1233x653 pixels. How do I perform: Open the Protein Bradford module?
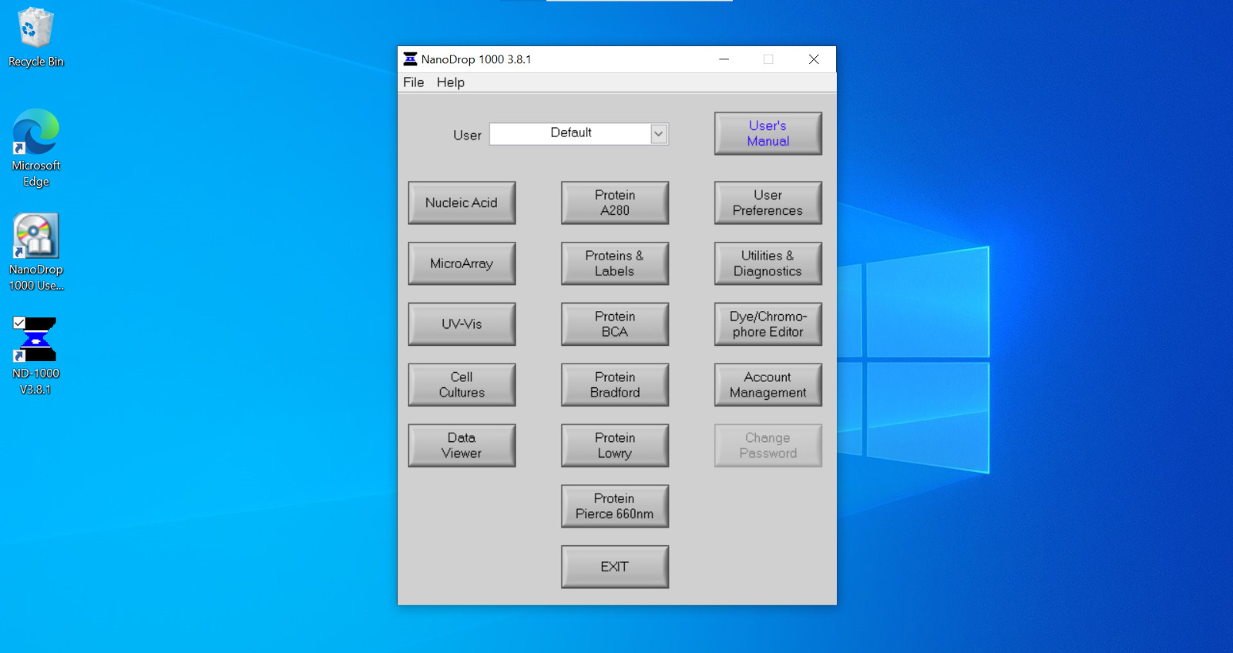pyautogui.click(x=615, y=385)
